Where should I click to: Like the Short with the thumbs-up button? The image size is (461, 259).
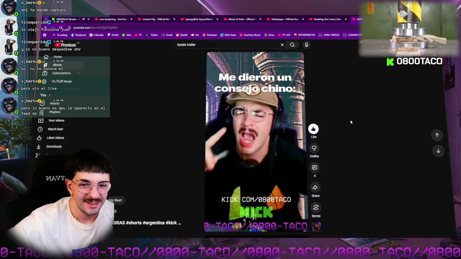pyautogui.click(x=313, y=129)
